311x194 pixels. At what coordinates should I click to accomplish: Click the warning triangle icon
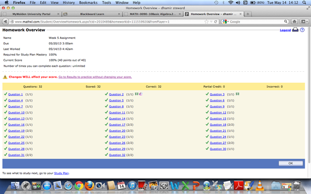click(5, 77)
